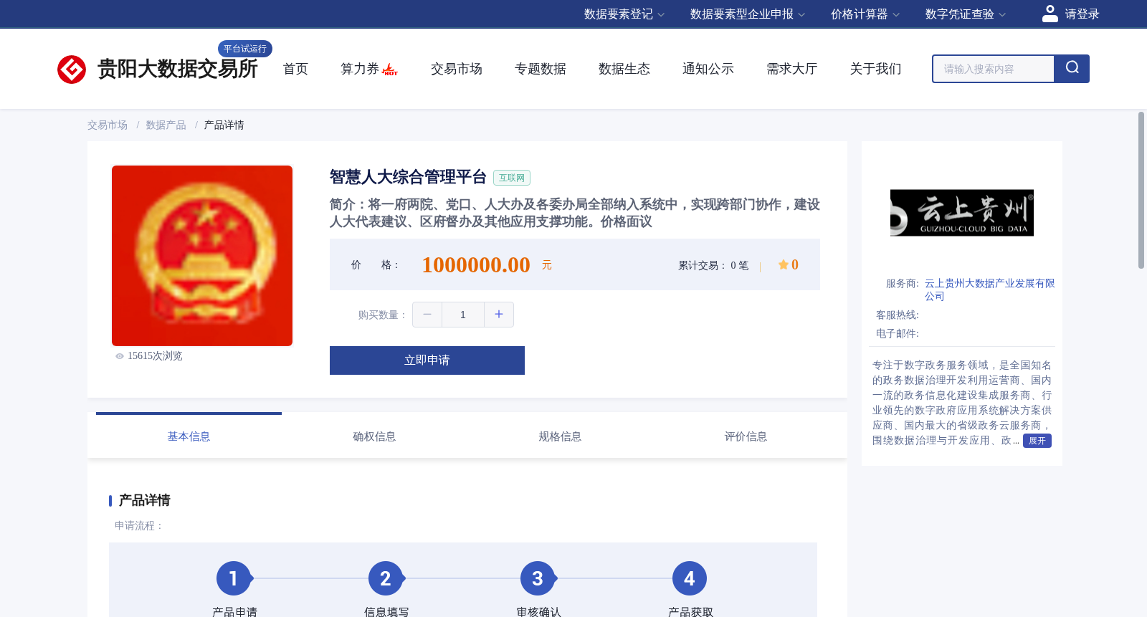This screenshot has width=1147, height=617.
Task: Switch to 规格信息 tab
Action: pos(560,436)
